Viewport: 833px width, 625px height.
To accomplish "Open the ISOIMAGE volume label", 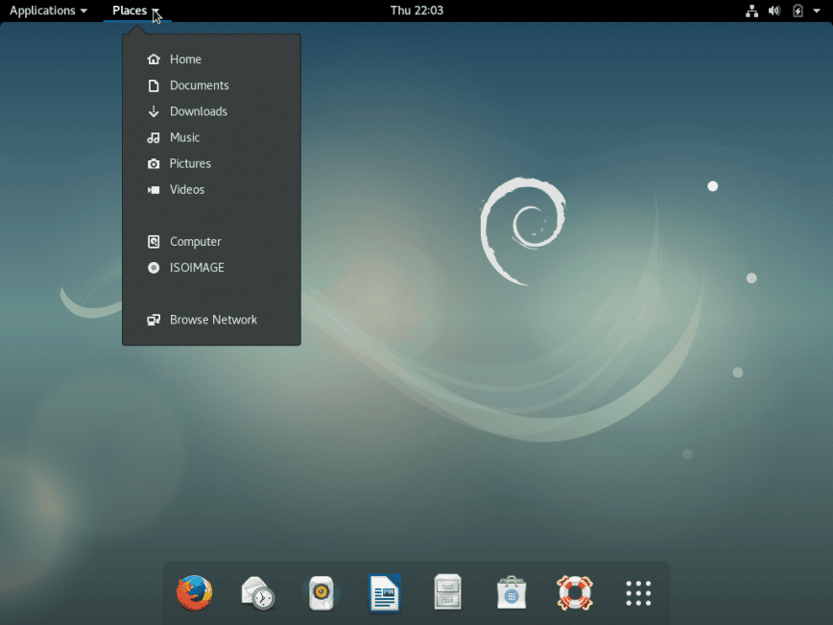I will click(x=197, y=267).
